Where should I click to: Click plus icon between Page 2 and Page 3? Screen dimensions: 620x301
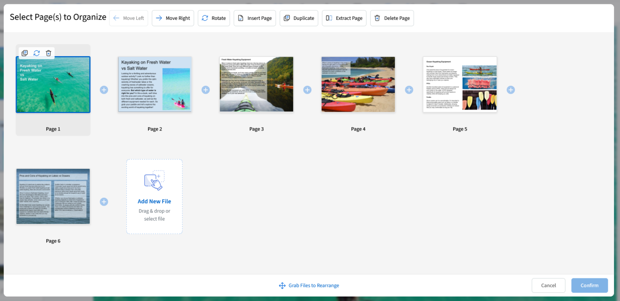[x=206, y=90]
